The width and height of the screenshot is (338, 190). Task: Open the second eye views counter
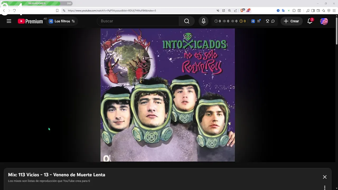tap(234, 21)
